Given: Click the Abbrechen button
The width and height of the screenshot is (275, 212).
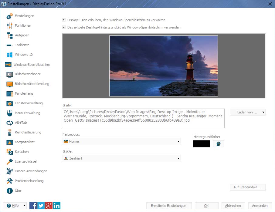Looking at the screenshot, I should coord(233,206).
